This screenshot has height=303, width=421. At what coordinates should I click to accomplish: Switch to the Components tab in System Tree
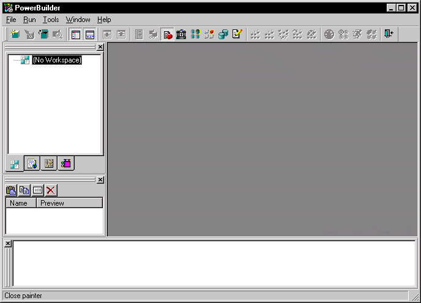pyautogui.click(x=66, y=163)
